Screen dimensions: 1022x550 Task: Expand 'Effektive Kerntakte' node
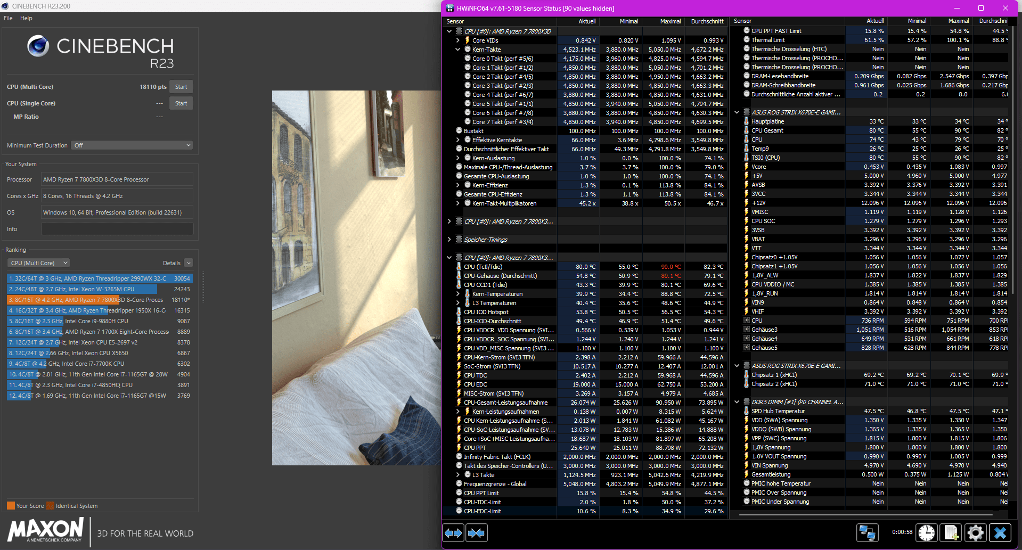pos(457,140)
